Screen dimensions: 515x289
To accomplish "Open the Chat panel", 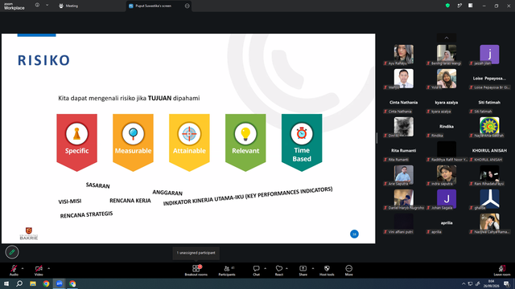I will [x=256, y=271].
